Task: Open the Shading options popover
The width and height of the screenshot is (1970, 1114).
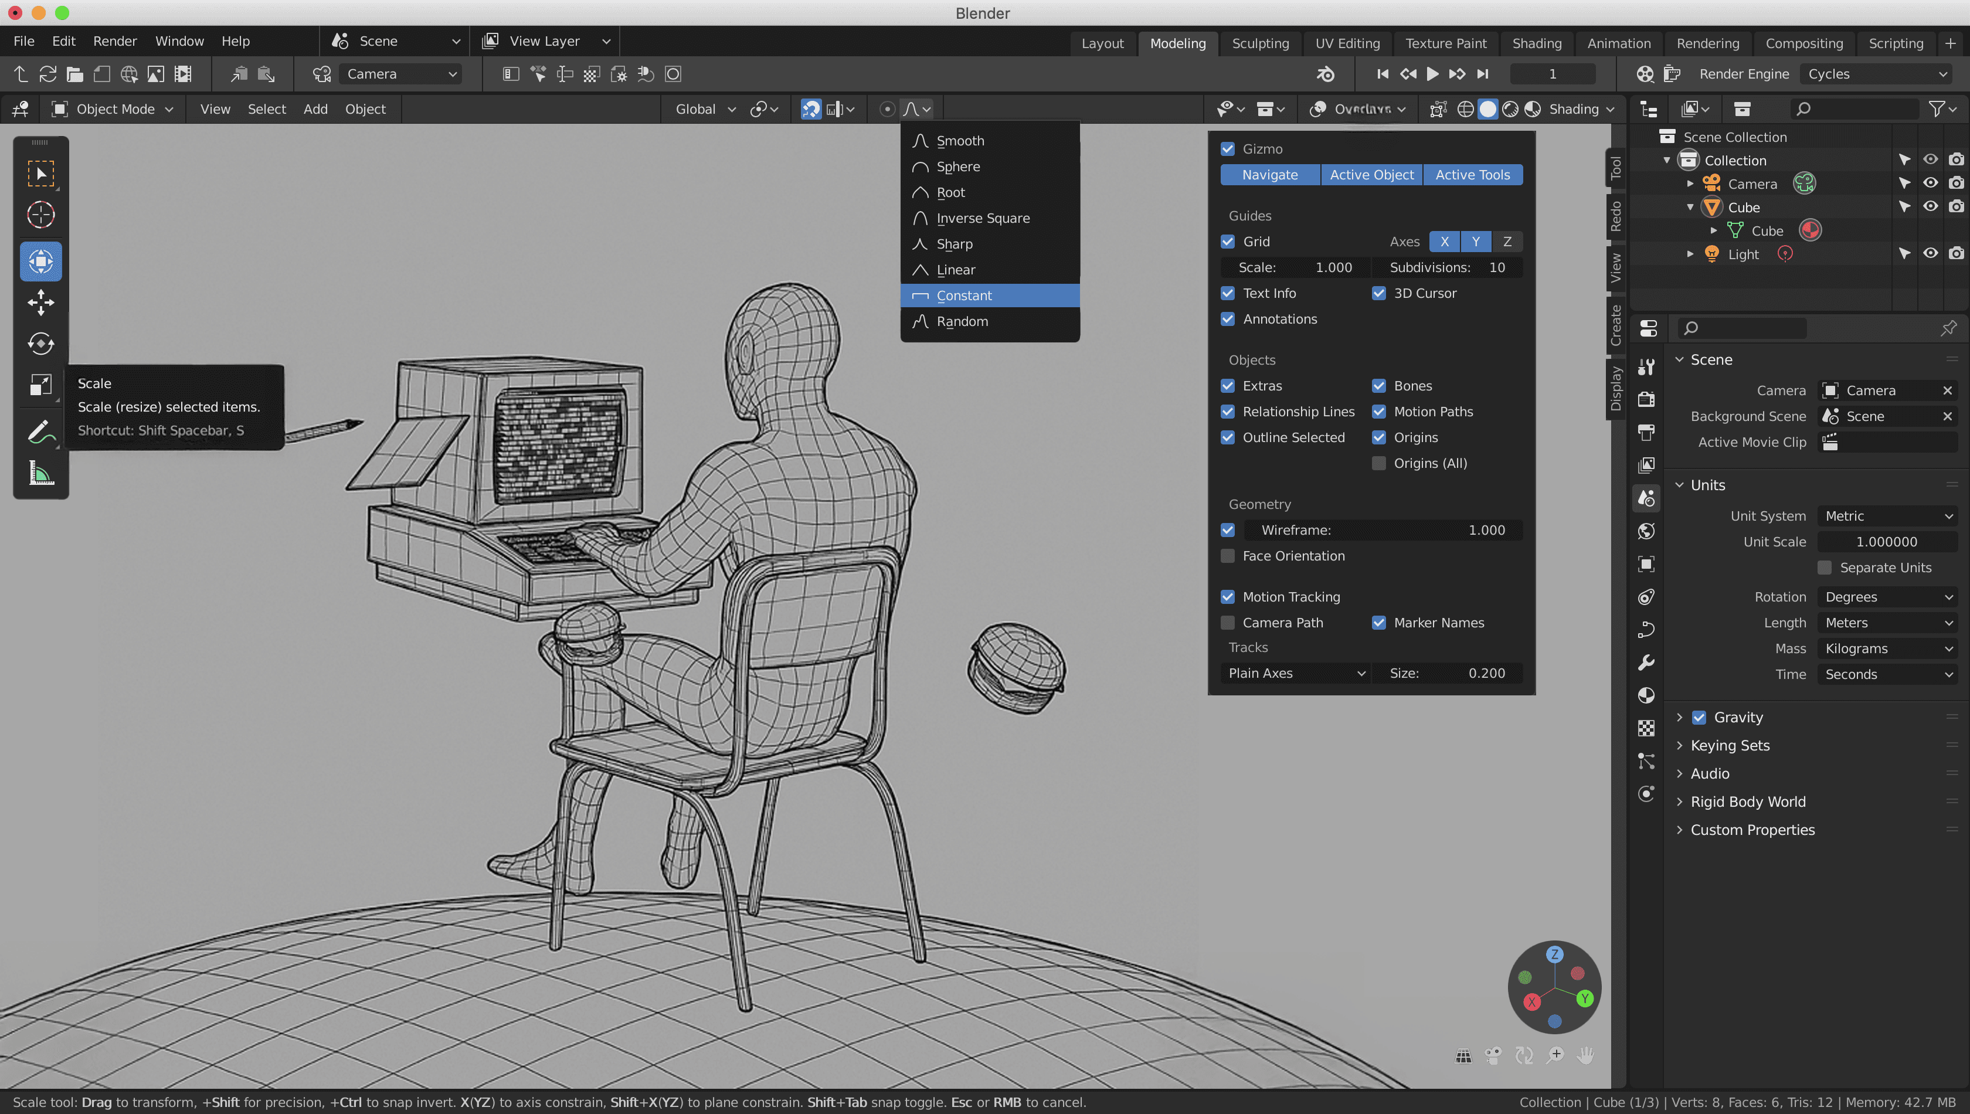Action: [1582, 110]
